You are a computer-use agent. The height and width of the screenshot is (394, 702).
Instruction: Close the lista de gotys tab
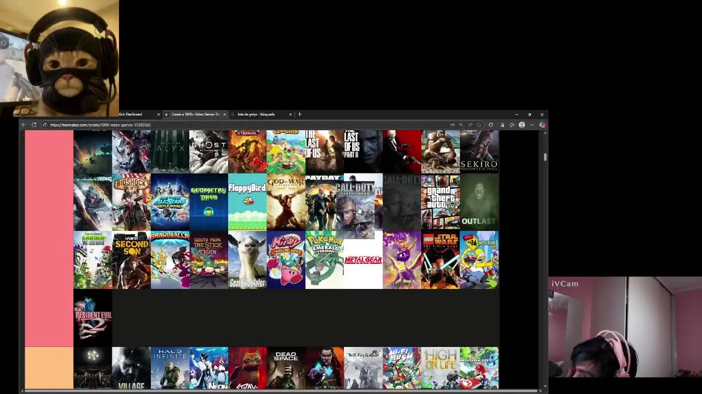pos(290,114)
